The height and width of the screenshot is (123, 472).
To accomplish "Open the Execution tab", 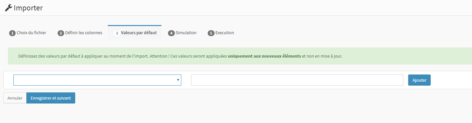I will [221, 33].
